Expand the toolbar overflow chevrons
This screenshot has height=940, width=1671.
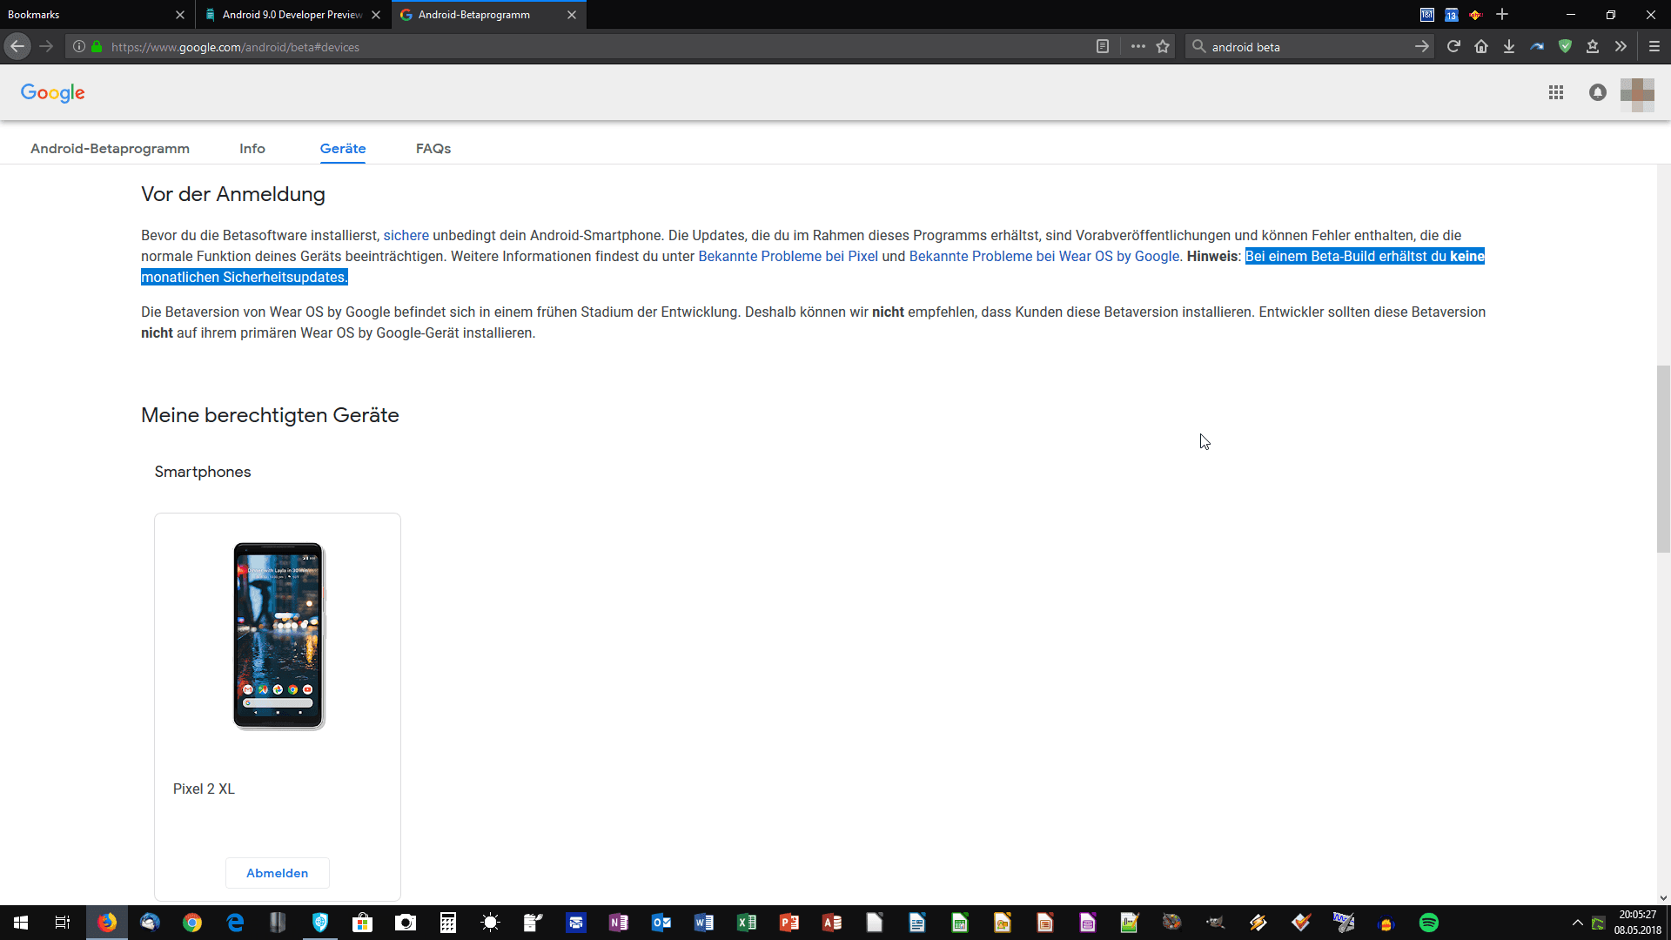pos(1621,47)
